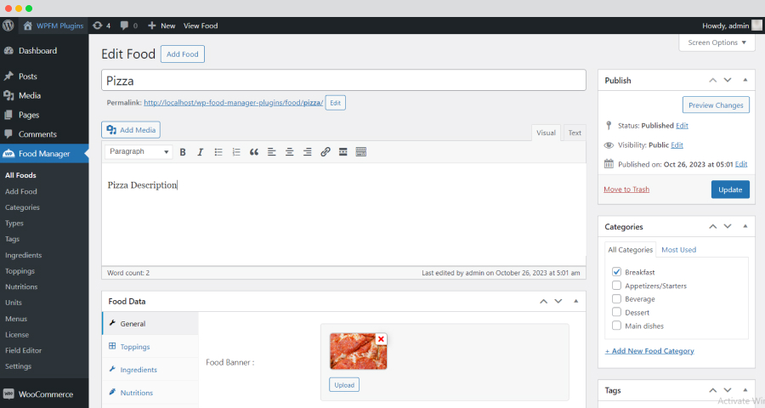View the 4 pending updates

[x=101, y=25]
